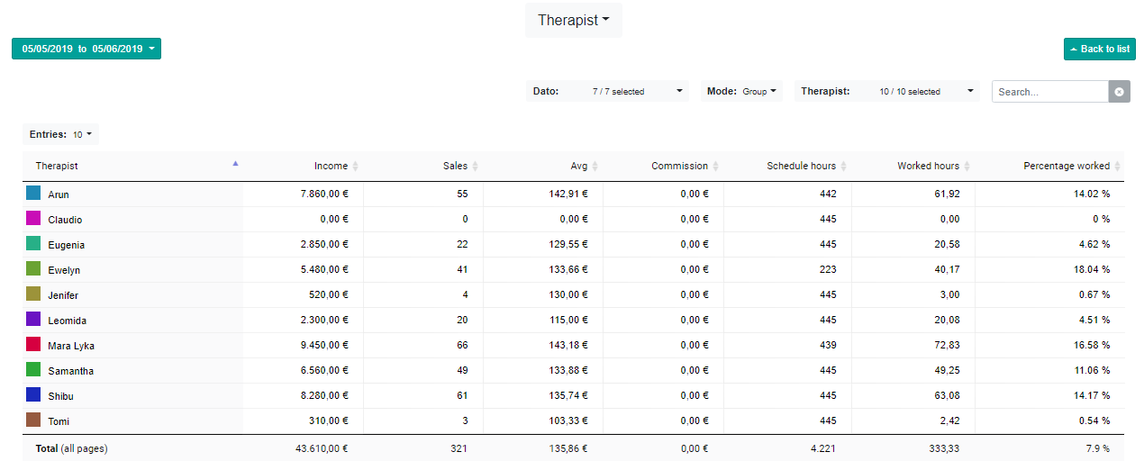
Task: Clear the search field with the x icon
Action: (x=1119, y=92)
